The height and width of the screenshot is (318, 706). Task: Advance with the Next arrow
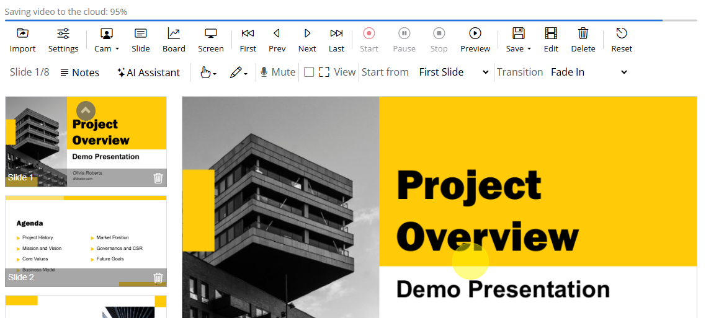tap(307, 33)
